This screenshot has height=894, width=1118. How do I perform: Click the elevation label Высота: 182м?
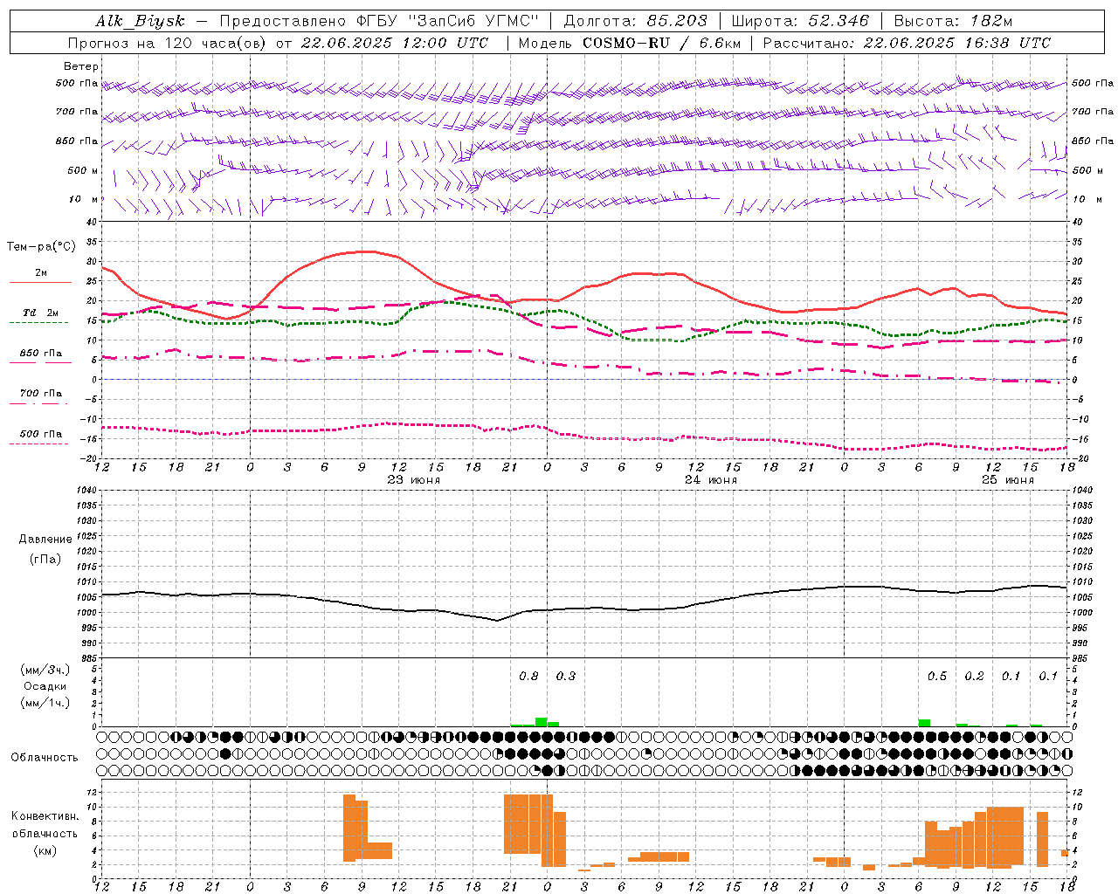pos(953,21)
